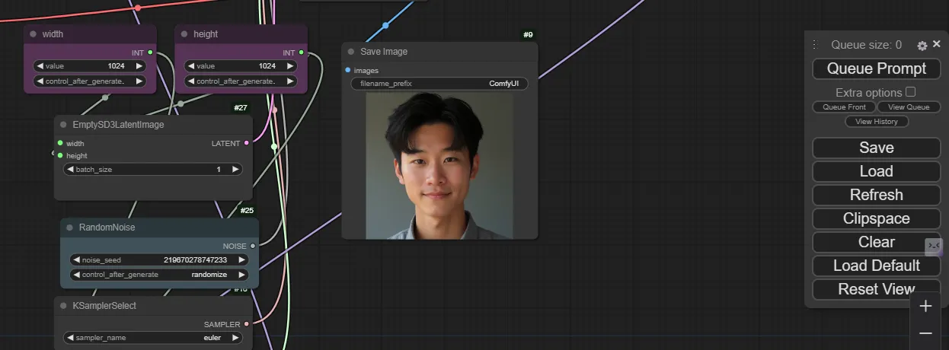This screenshot has height=350, width=949.
Task: Save the workflow with the Save button
Action: [877, 148]
